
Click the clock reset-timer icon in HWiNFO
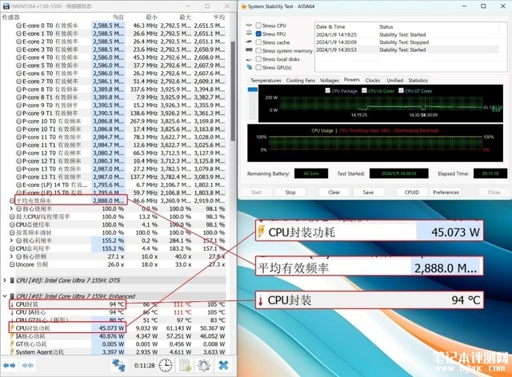(166, 365)
